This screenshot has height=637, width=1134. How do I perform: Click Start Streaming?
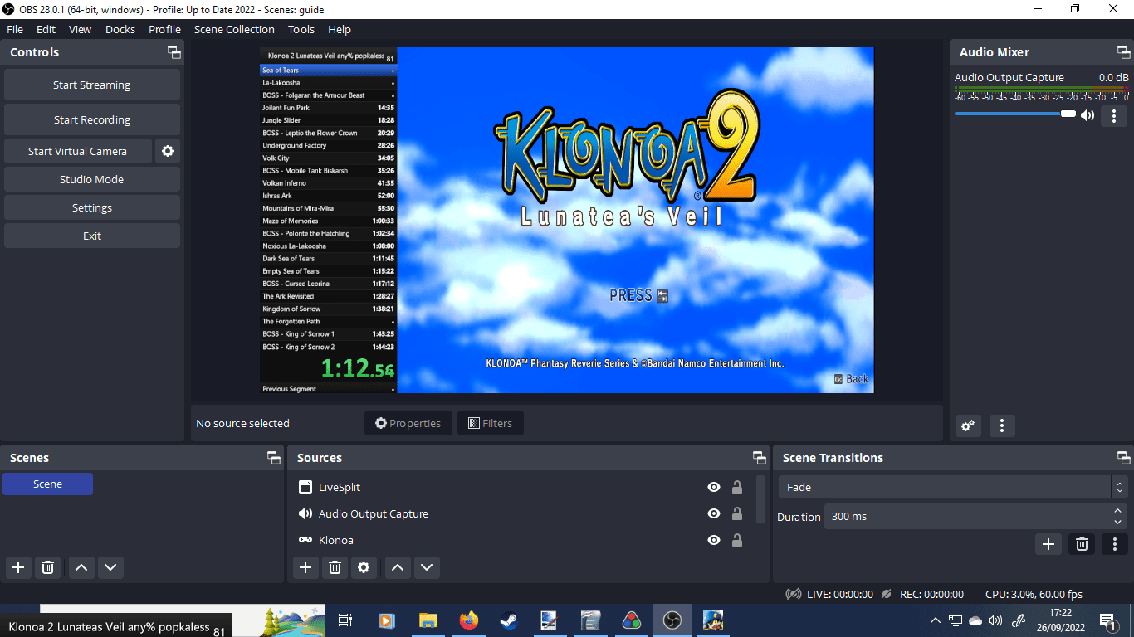point(92,85)
